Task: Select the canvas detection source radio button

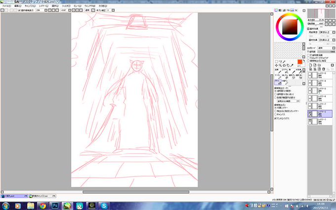Action: (276, 115)
